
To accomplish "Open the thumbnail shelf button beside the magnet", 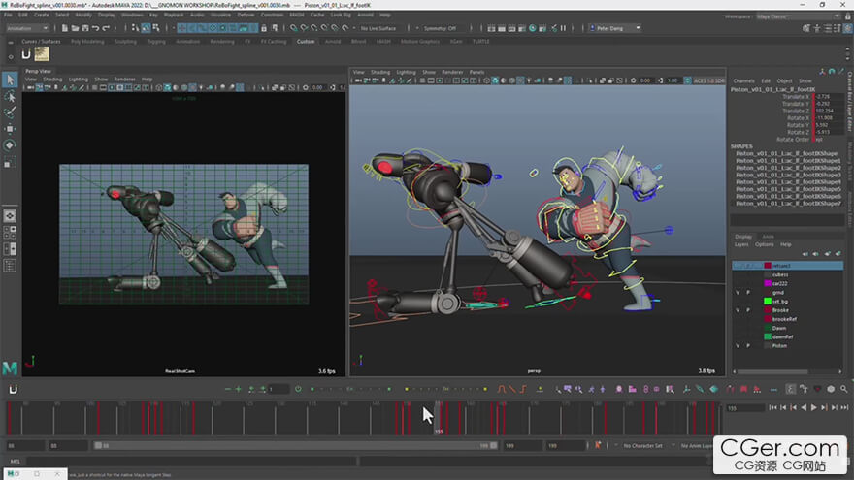I will pyautogui.click(x=42, y=54).
